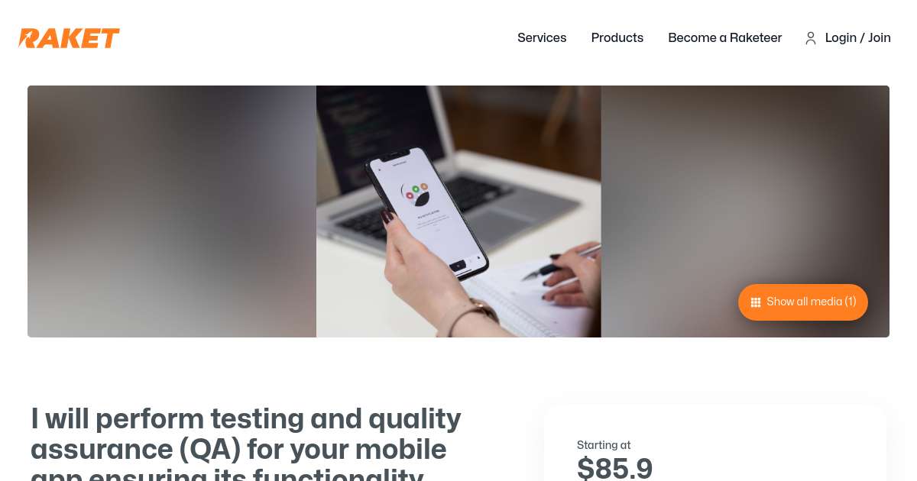Click the blurred left side of the media banner
This screenshot has width=917, height=481.
[172, 211]
